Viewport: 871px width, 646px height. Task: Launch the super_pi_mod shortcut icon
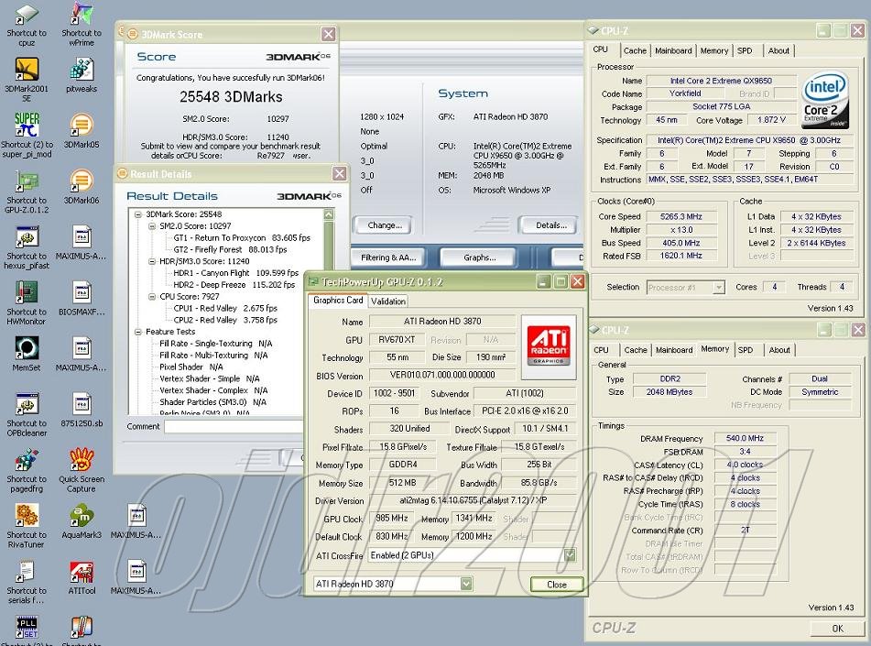[x=27, y=135]
